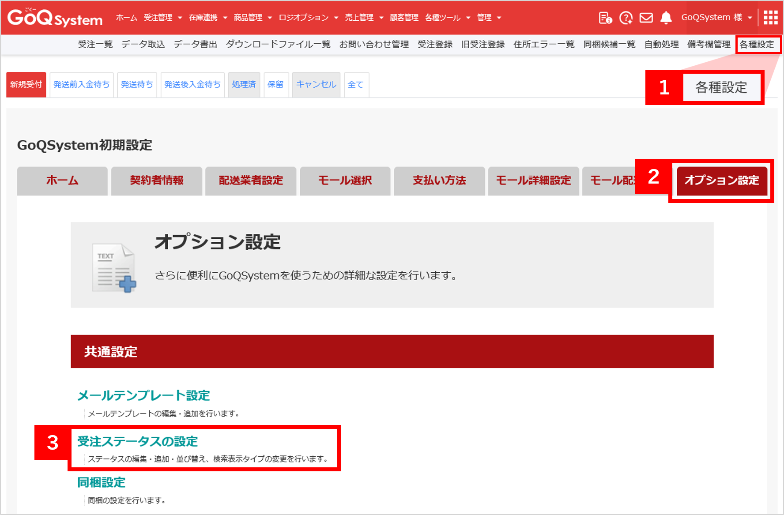Expand the GoQSystem 様 account dropdown

pos(716,18)
